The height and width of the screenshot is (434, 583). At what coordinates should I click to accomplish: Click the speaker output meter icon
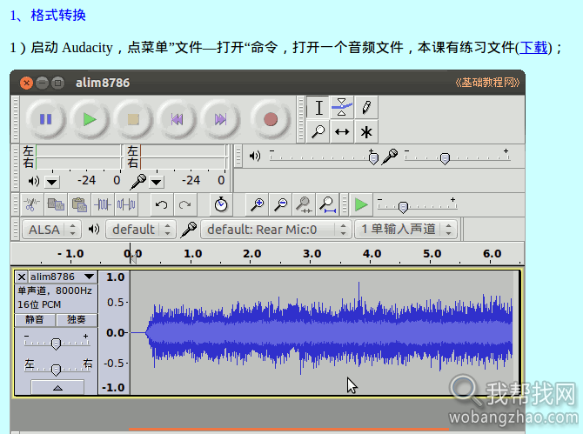[33, 182]
